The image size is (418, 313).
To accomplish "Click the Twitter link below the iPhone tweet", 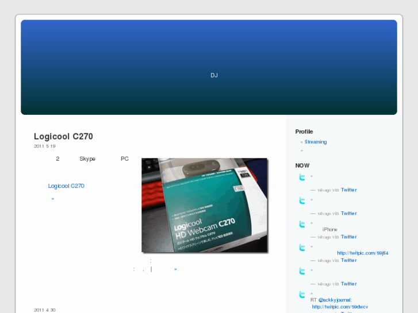I will 348,237.
